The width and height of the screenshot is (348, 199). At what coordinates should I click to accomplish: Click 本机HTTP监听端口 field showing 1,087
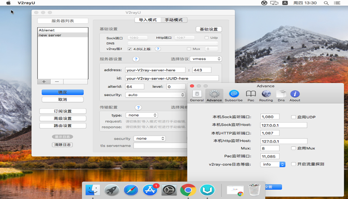click(270, 133)
